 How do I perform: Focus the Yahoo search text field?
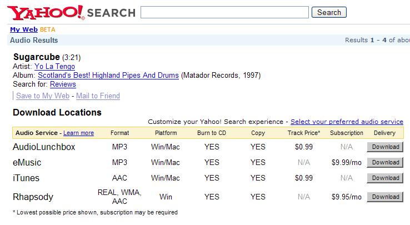tap(224, 12)
